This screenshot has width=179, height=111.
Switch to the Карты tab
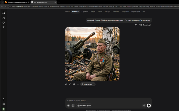click(x=100, y=12)
